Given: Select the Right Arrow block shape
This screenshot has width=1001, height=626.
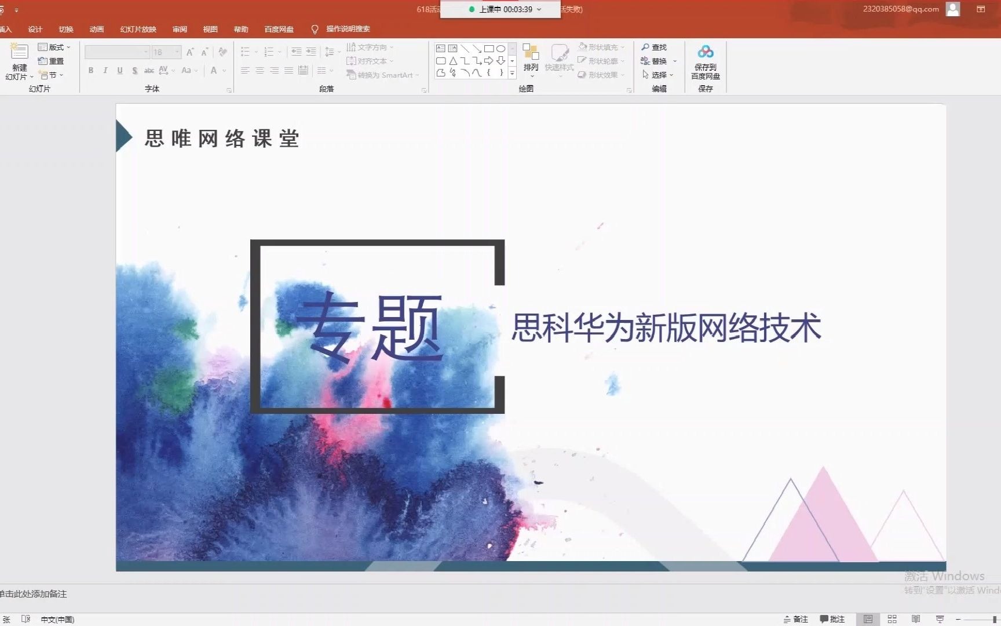Looking at the screenshot, I should (489, 61).
